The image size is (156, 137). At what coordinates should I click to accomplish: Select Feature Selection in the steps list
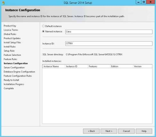[12, 55]
